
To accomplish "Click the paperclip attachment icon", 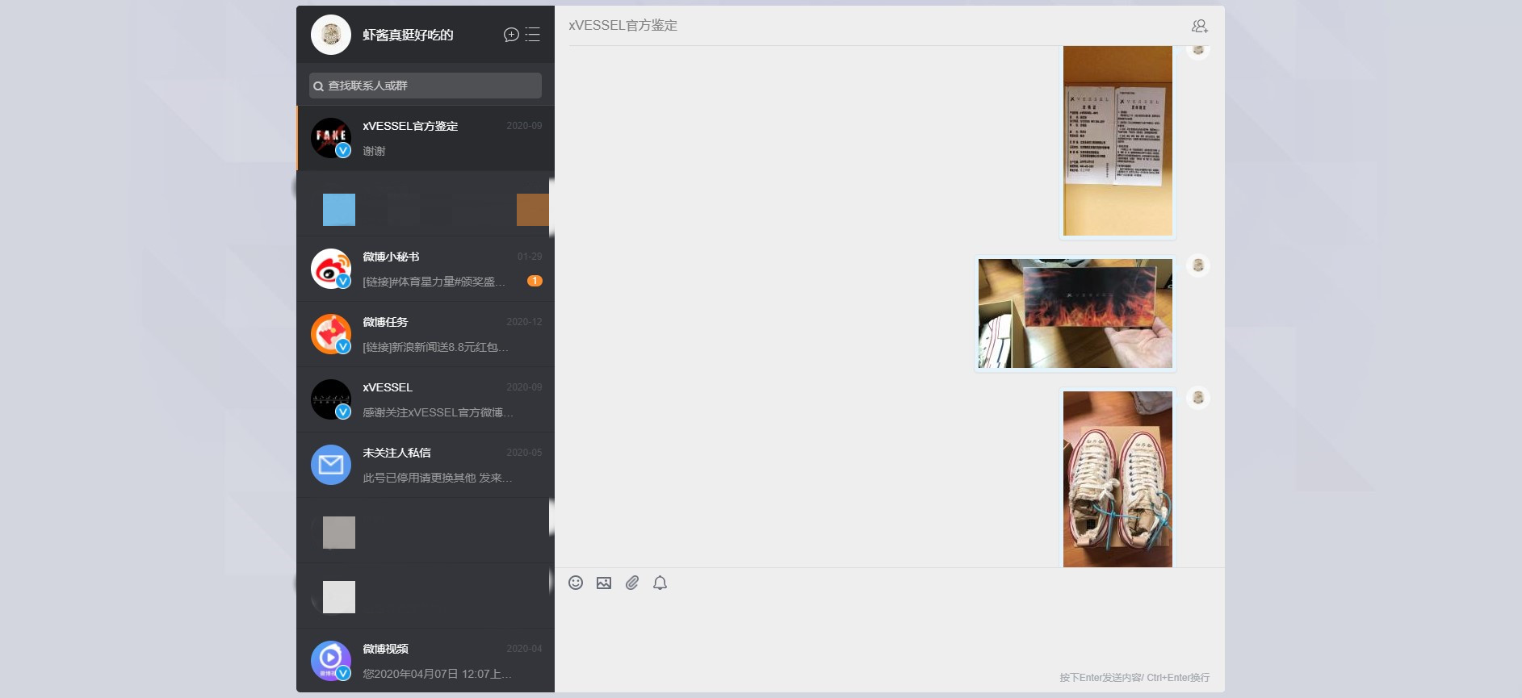I will [632, 583].
